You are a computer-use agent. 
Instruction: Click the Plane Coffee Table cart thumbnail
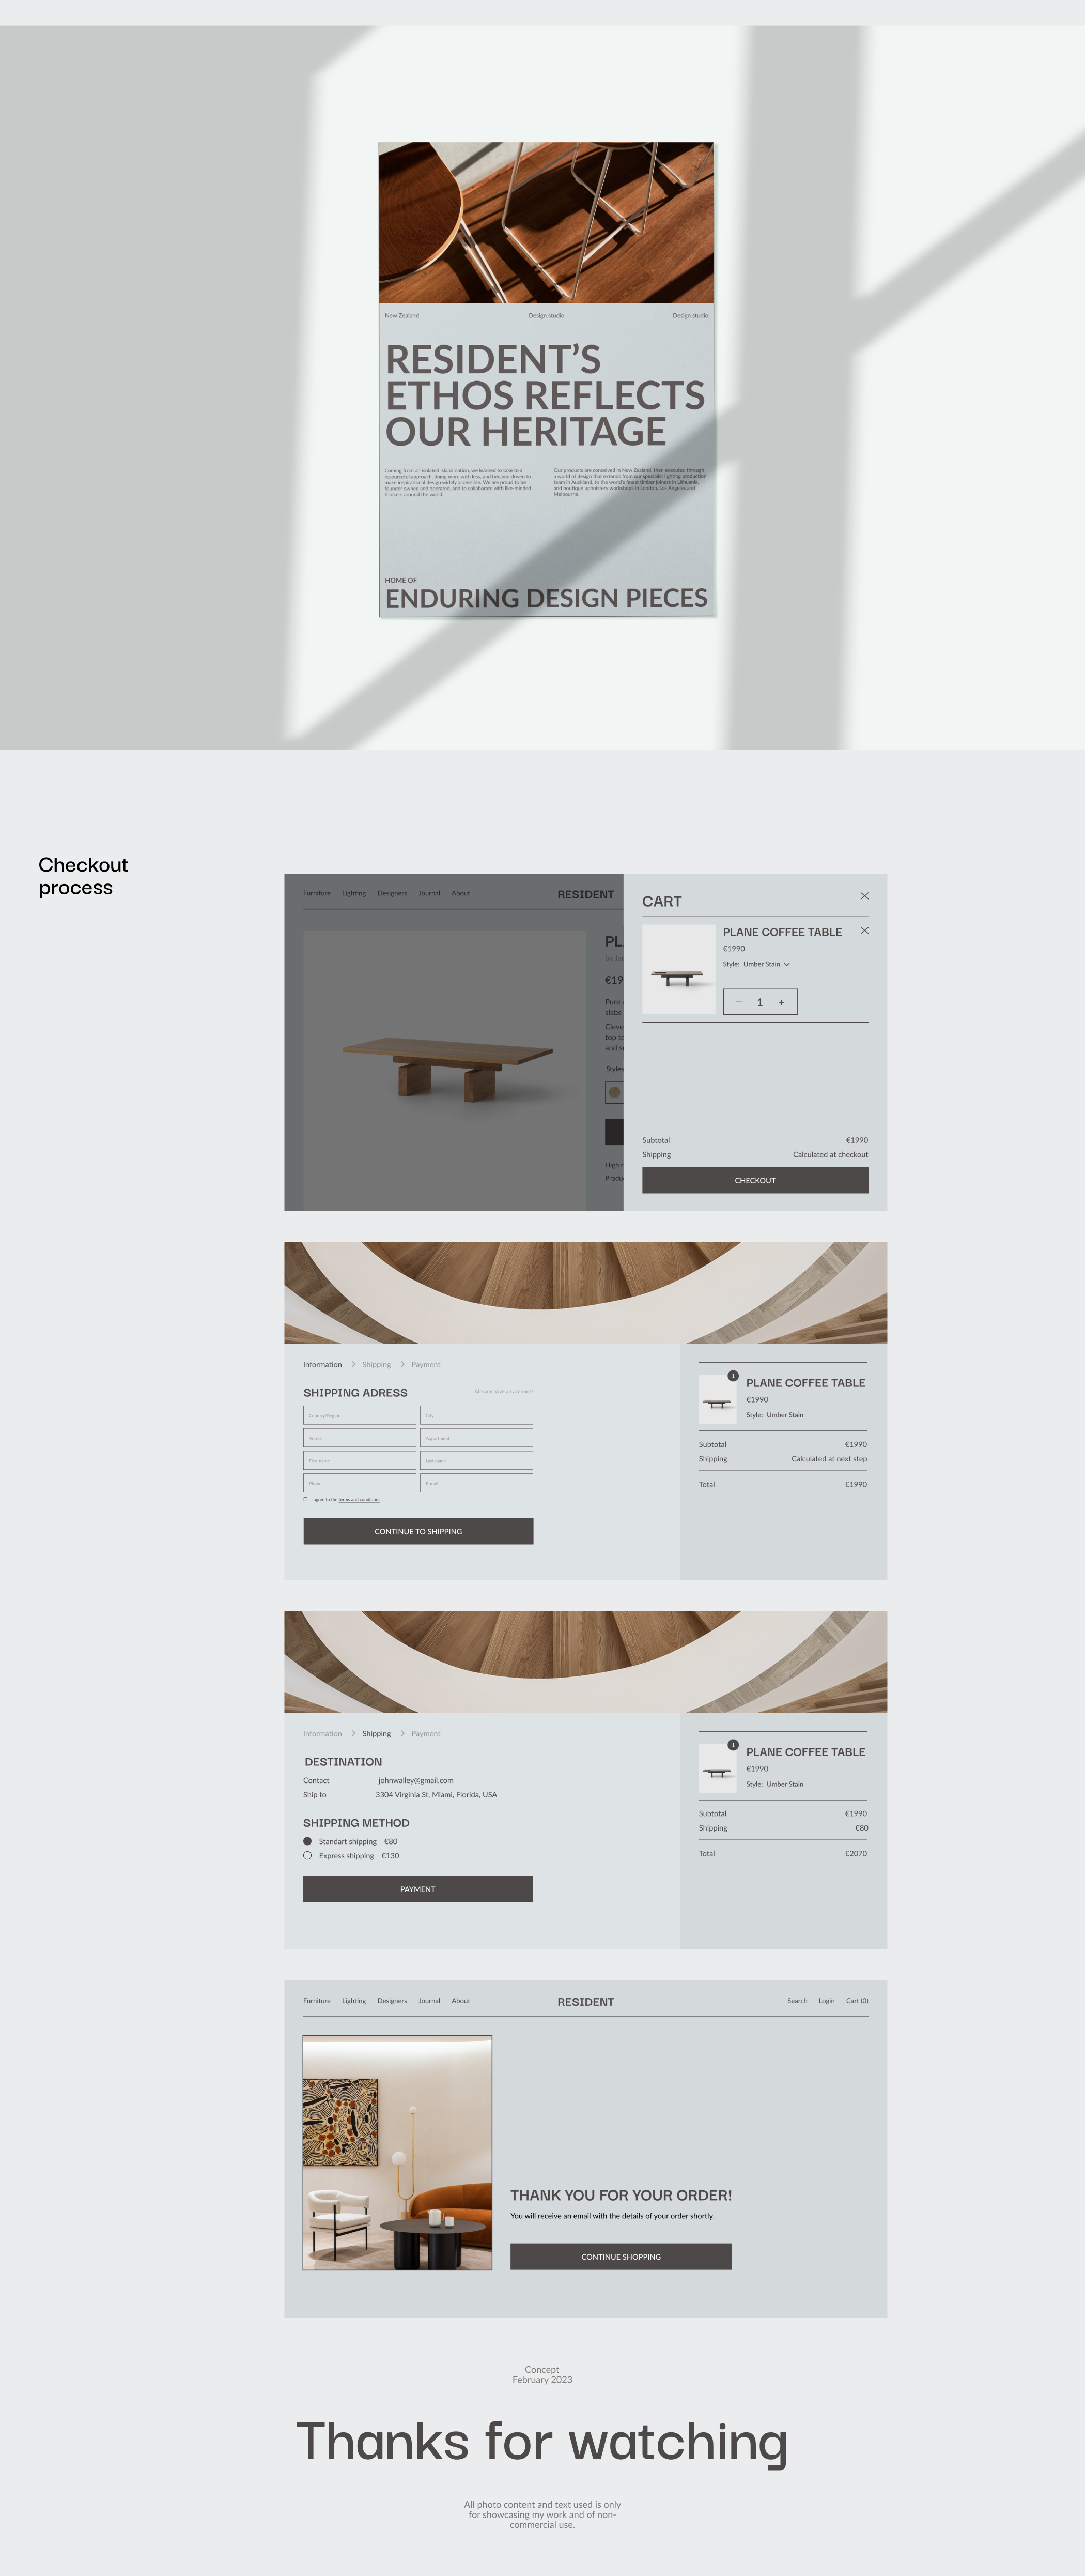pyautogui.click(x=678, y=970)
